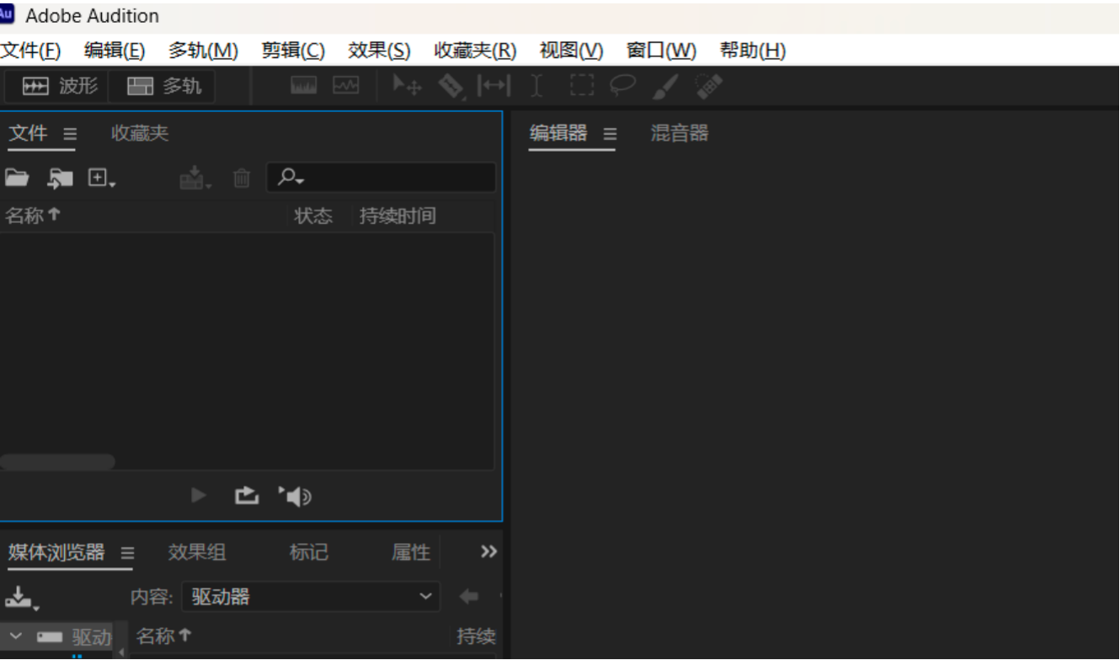
Task: Sort files by 状态 column
Action: click(313, 216)
